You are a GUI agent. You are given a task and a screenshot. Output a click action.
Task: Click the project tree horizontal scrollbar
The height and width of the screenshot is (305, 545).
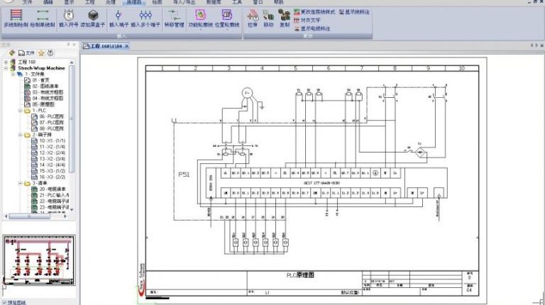pos(29,216)
